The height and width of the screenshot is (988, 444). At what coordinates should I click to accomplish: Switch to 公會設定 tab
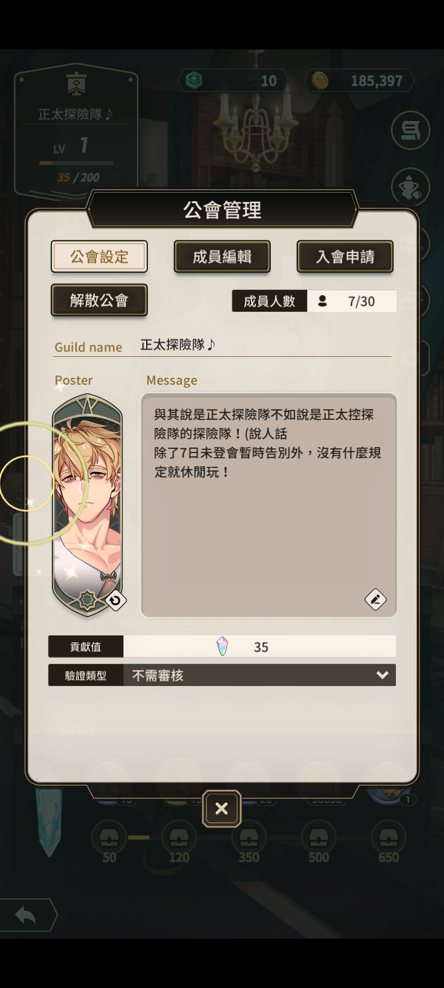99,257
